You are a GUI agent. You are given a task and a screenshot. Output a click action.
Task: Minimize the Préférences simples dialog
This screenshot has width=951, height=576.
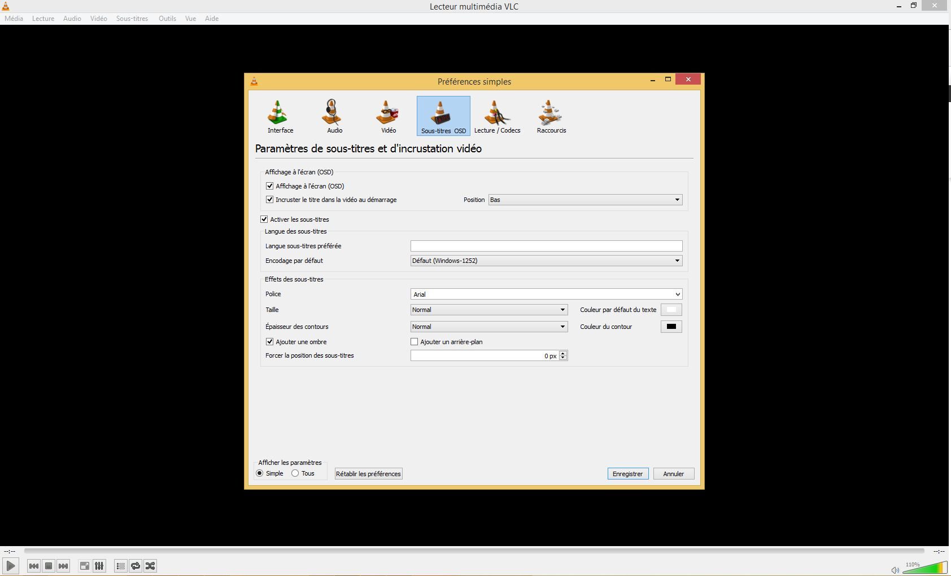tap(653, 80)
